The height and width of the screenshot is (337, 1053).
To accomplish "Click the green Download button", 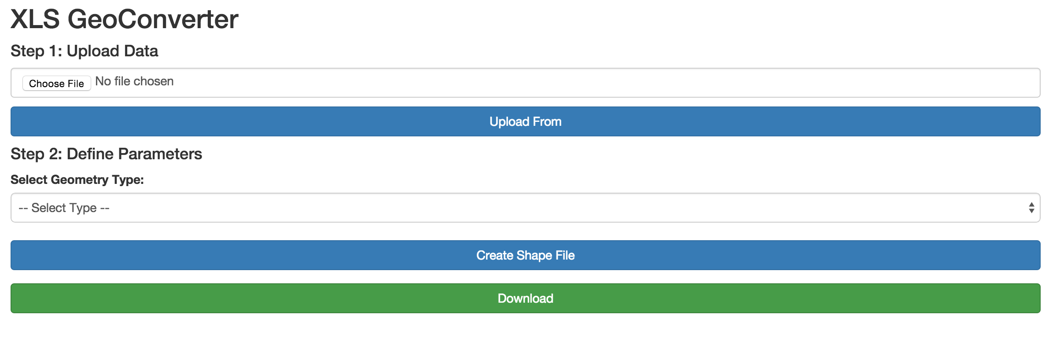I will click(x=525, y=298).
